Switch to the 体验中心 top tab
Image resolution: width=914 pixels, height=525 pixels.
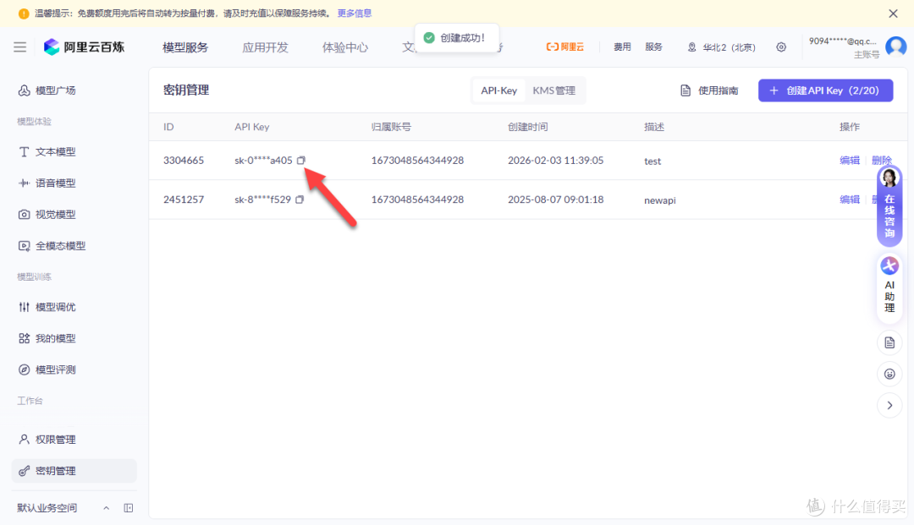345,47
